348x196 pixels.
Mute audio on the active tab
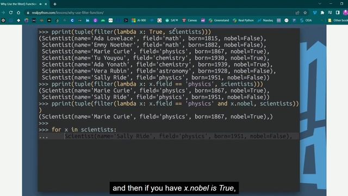tap(41, 4)
